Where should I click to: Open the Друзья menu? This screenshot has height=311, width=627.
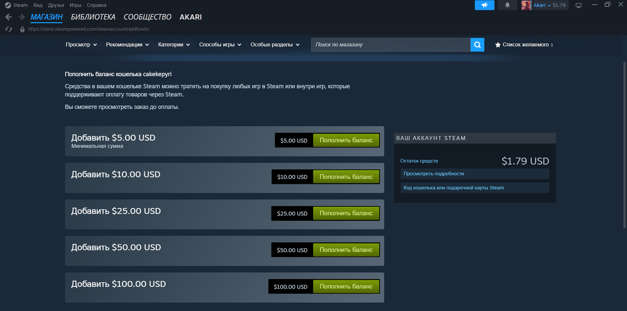click(56, 5)
